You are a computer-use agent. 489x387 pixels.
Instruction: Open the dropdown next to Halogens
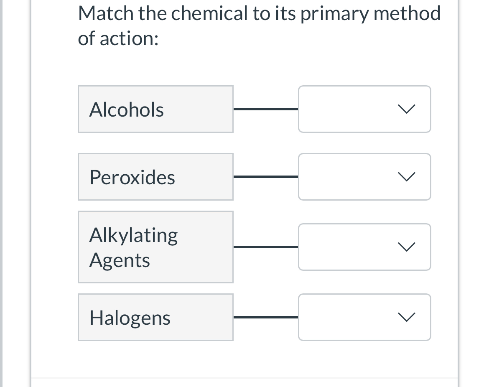364,317
